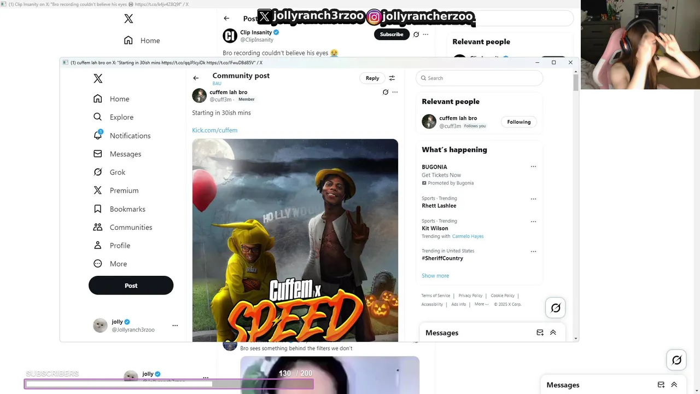This screenshot has height=394, width=700.
Task: Click Grok icon on Clip Insanity post
Action: point(416,34)
